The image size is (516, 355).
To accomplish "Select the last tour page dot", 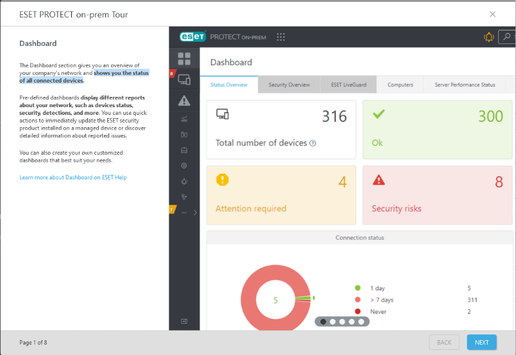I will tap(361, 321).
